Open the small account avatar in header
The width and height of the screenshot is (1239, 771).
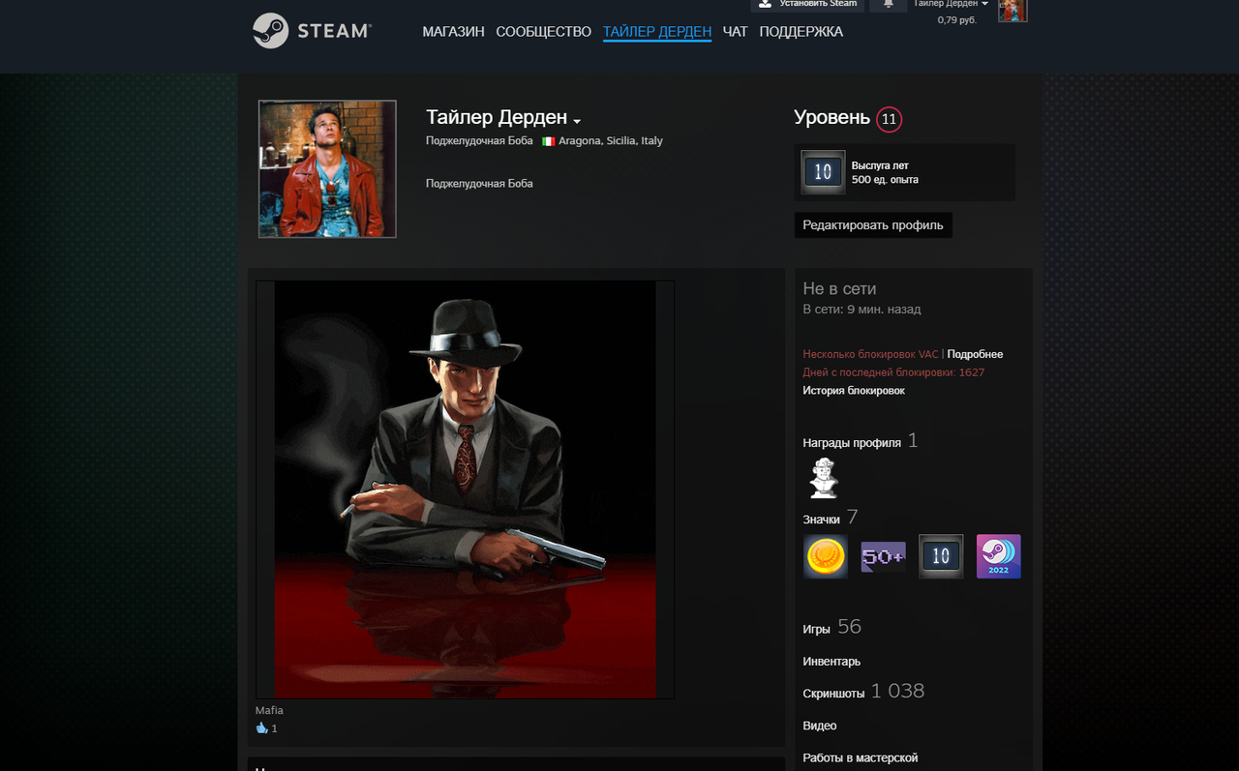click(1012, 10)
